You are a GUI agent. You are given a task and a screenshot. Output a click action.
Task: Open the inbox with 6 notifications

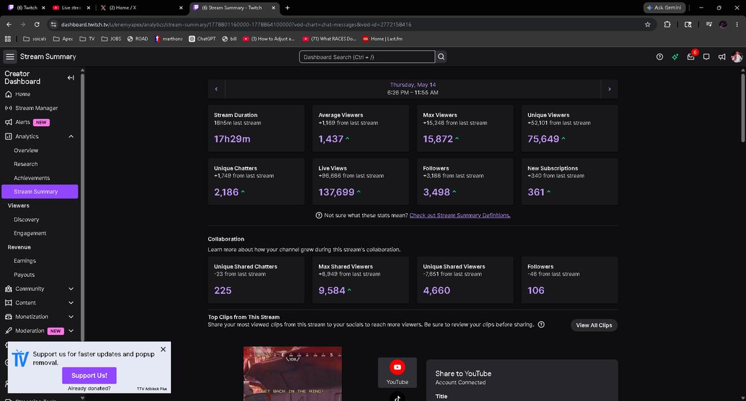[691, 57]
